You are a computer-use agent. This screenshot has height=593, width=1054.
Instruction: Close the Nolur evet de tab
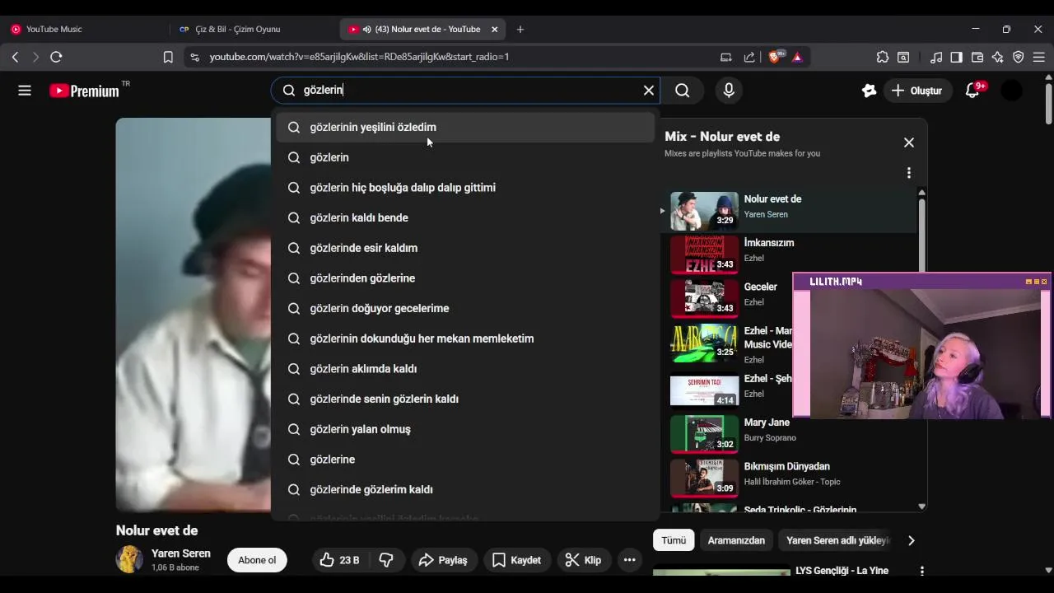click(x=494, y=29)
